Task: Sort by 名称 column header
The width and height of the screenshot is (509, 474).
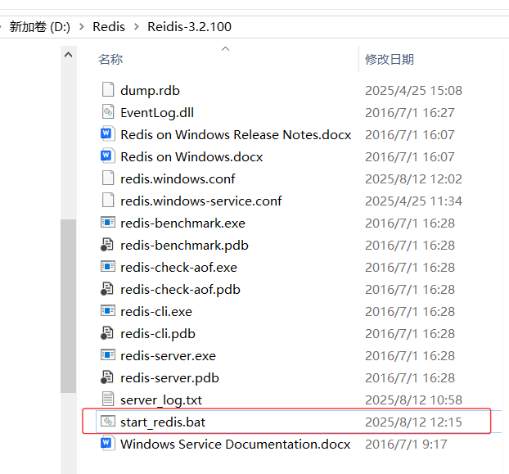Action: [110, 60]
